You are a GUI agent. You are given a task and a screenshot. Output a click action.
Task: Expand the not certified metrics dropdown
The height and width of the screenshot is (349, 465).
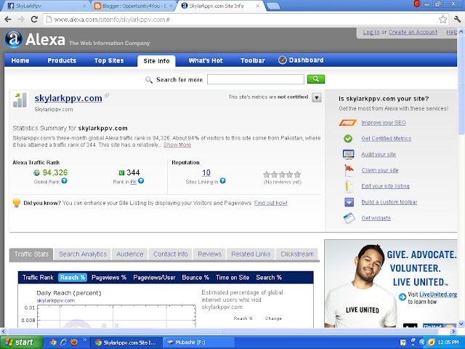pos(317,97)
